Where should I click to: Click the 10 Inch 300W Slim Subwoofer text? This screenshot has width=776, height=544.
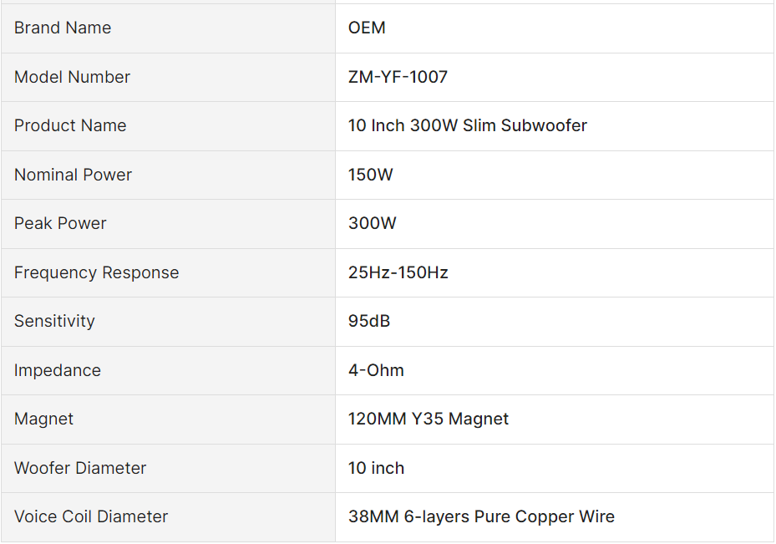coord(467,125)
